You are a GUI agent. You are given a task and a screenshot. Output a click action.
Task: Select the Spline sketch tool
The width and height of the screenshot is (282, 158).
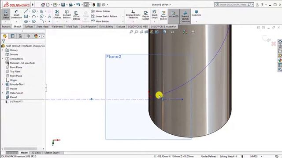pyautogui.click(x=41, y=11)
